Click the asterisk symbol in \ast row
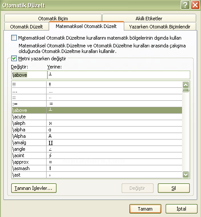201x217 pixels. [50, 175]
